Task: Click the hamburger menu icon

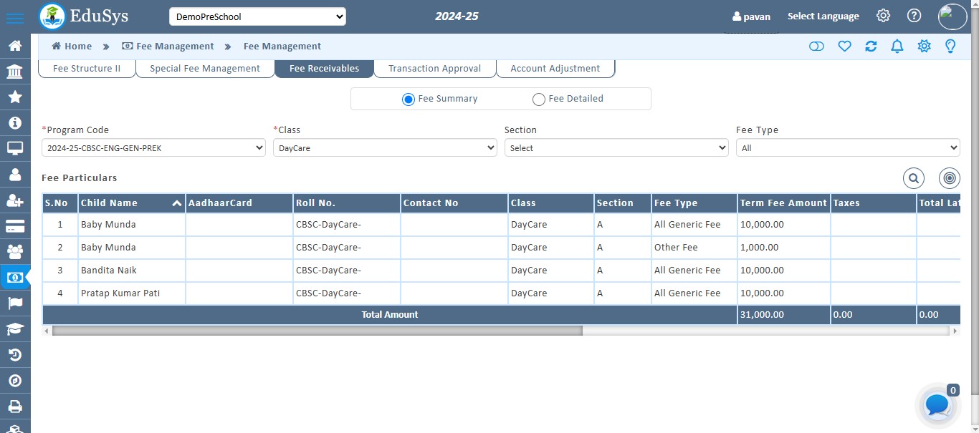Action: pos(14,18)
